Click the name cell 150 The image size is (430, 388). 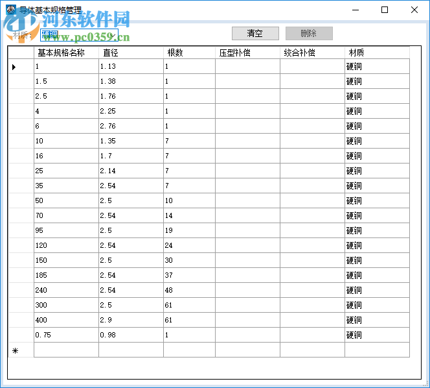click(x=66, y=260)
